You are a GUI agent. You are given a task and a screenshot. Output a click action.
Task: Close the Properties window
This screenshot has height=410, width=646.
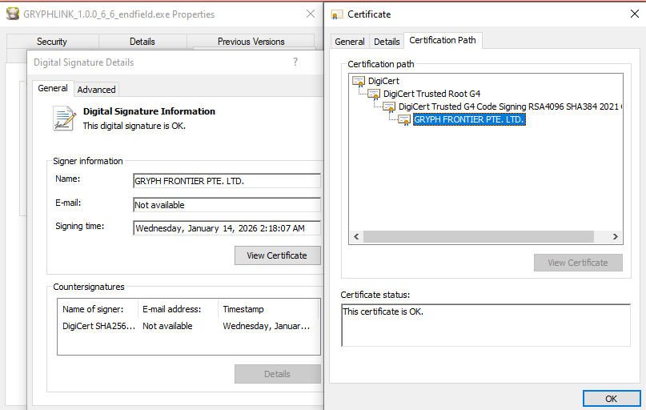pyautogui.click(x=311, y=14)
